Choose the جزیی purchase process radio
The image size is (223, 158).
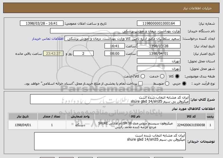[x=184, y=83]
